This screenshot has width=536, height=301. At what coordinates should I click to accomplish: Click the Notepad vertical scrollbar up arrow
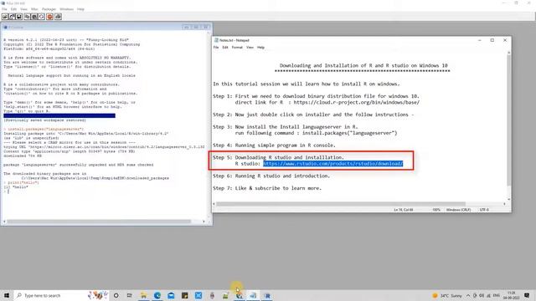click(x=509, y=53)
